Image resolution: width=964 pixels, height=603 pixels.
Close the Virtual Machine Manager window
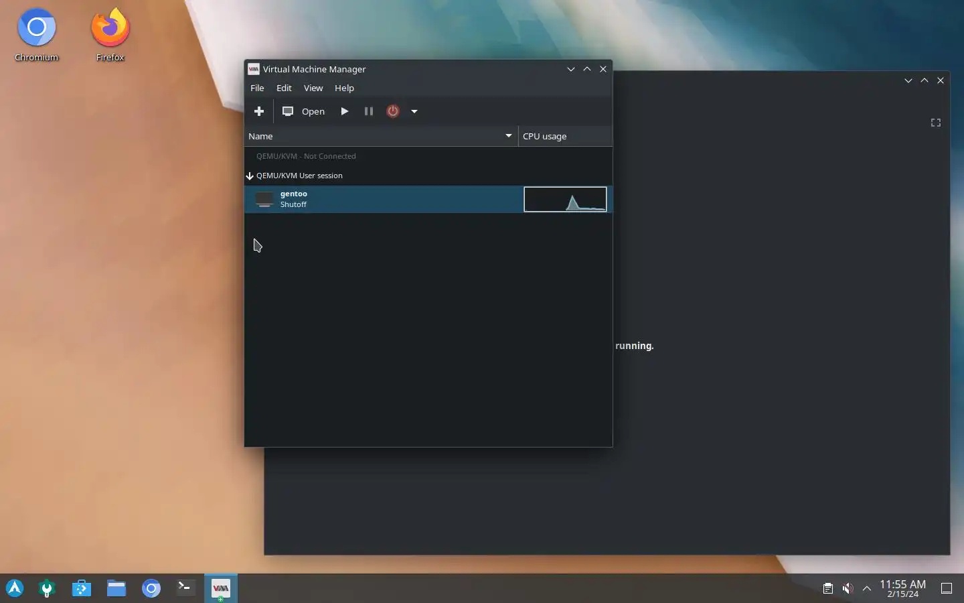click(x=603, y=69)
